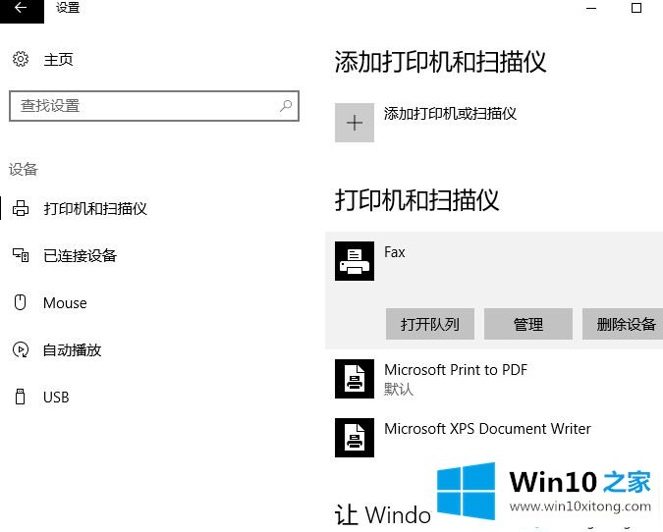This screenshot has height=532, width=663.
Task: Click Microsoft Print to PDF name
Action: tap(456, 370)
